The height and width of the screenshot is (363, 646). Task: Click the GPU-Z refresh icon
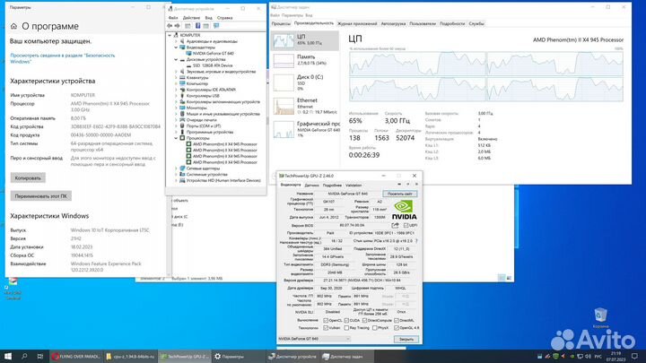pos(408,185)
